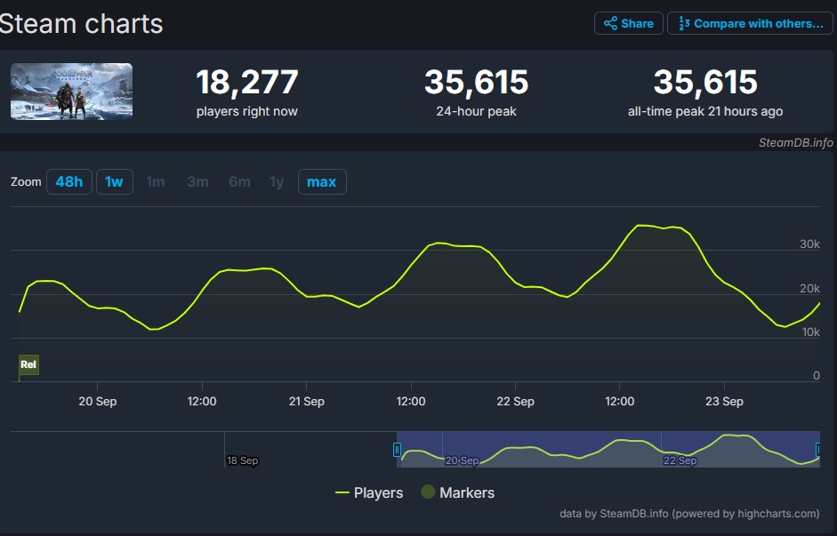Select the 1m zoom option
This screenshot has width=837, height=536.
156,182
